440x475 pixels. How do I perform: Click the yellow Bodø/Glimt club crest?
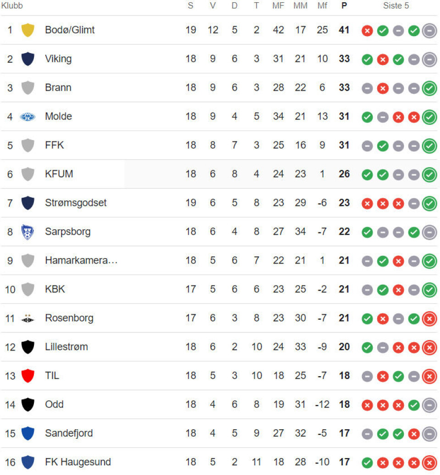(28, 30)
